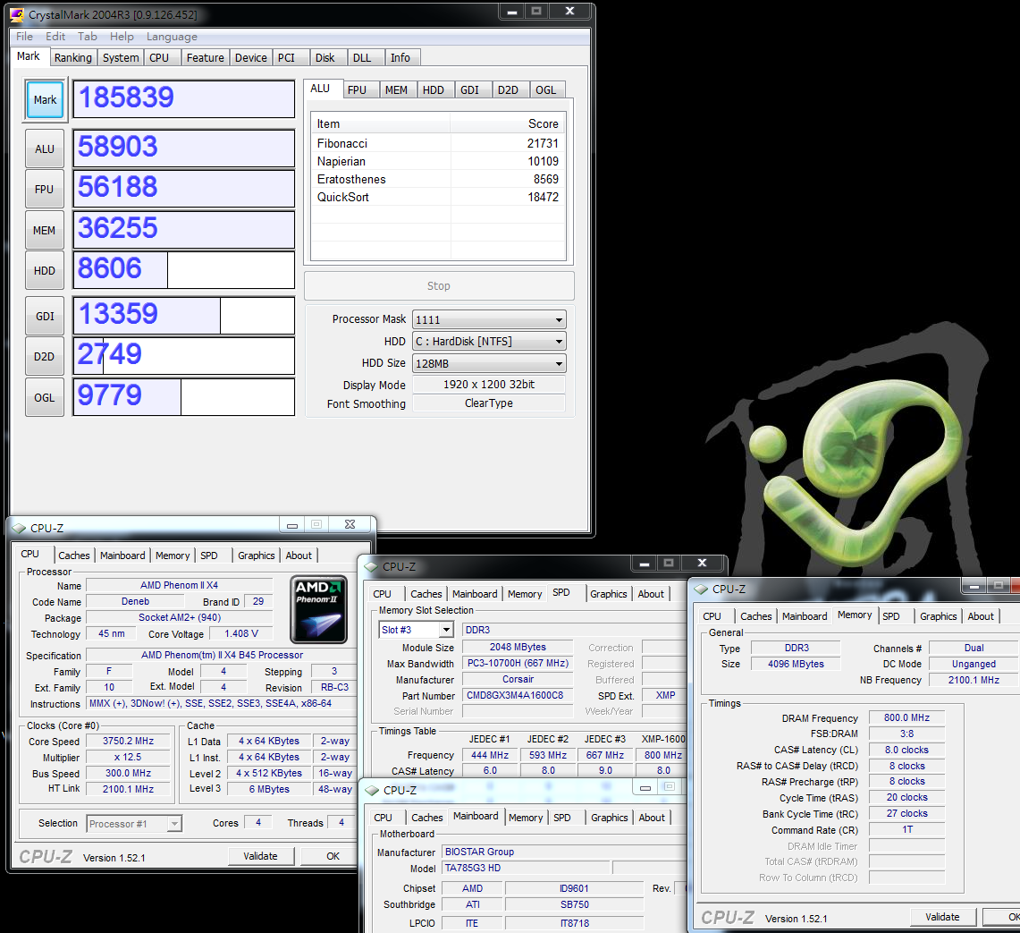1020x933 pixels.
Task: Click CPU-Z icon in the Memory window title bar
Action: 701,589
